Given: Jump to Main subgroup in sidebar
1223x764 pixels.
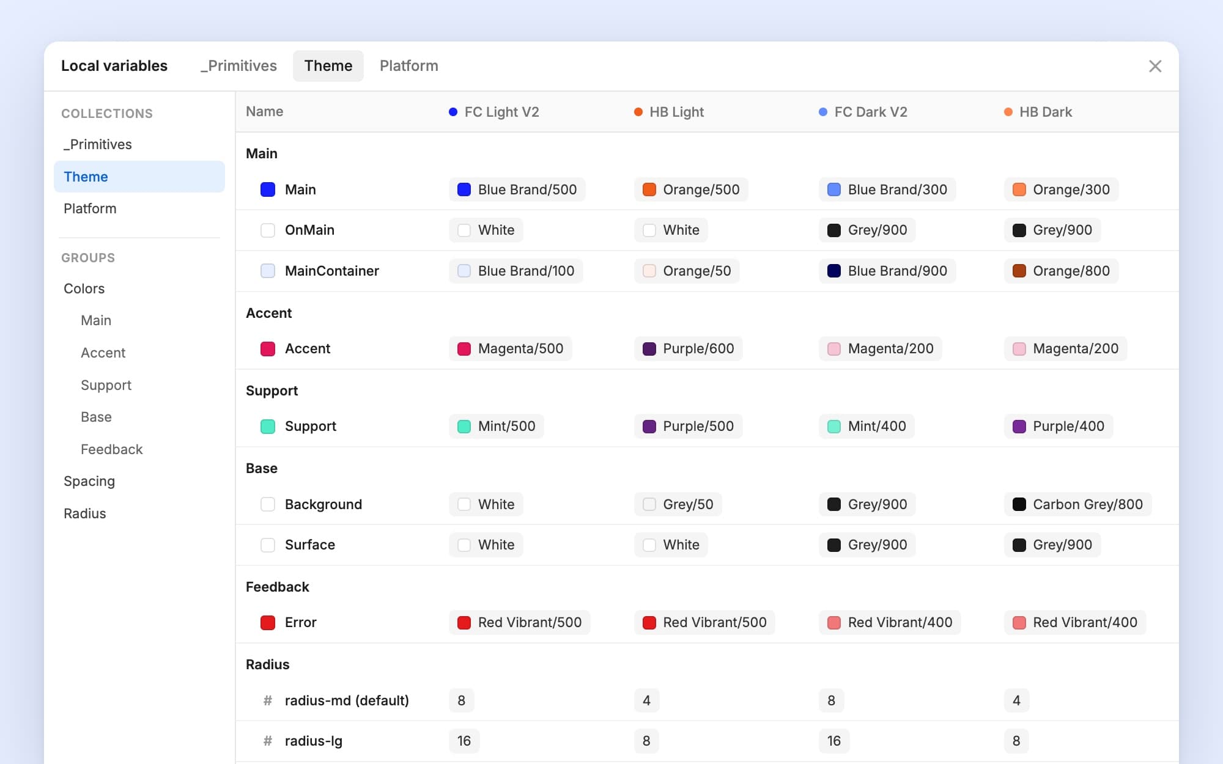Looking at the screenshot, I should 96,320.
